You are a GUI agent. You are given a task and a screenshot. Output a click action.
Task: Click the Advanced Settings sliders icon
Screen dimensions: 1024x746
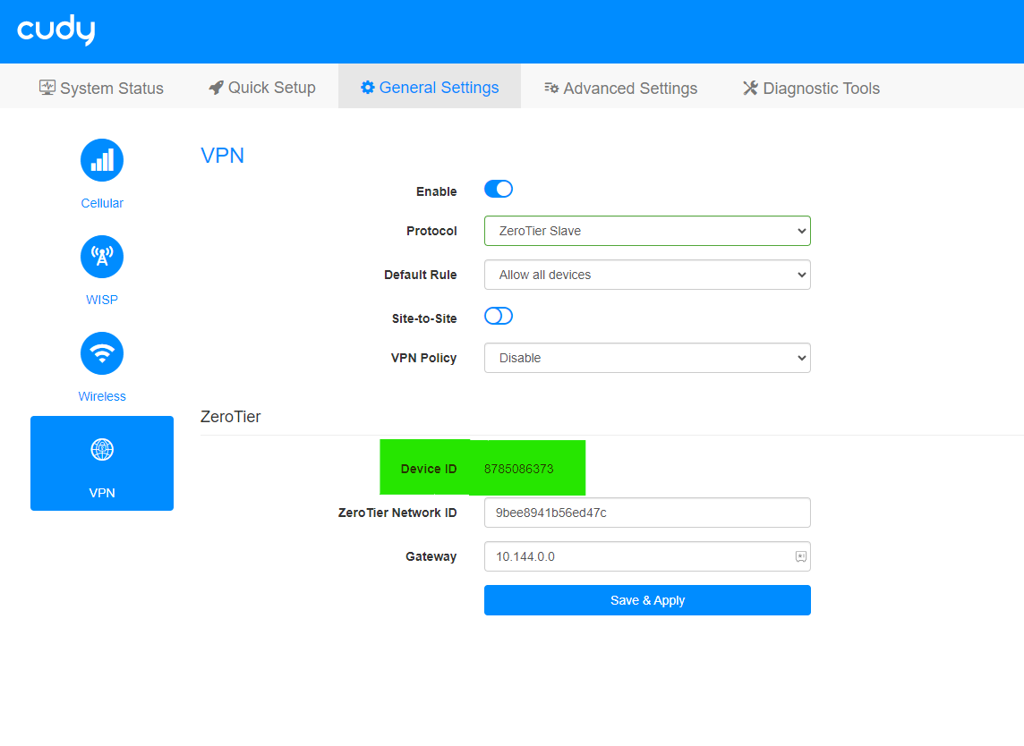click(551, 88)
